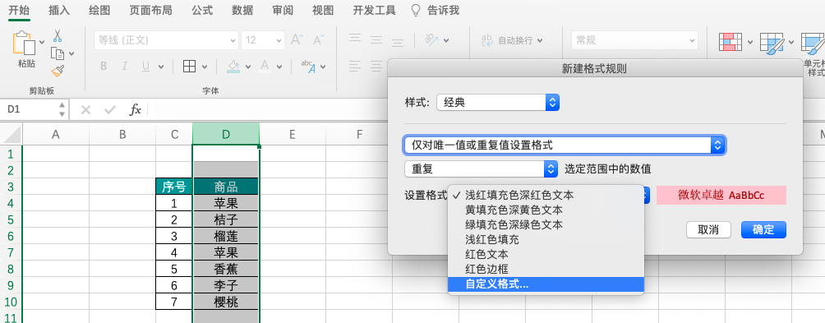Open the Font color dropdown arrow

[x=280, y=67]
